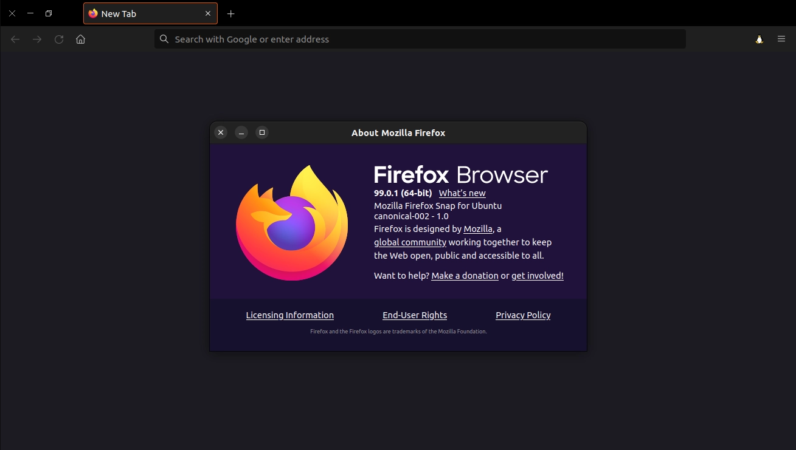Minimize the main Firefox browser window
The width and height of the screenshot is (796, 450).
pyautogui.click(x=30, y=13)
